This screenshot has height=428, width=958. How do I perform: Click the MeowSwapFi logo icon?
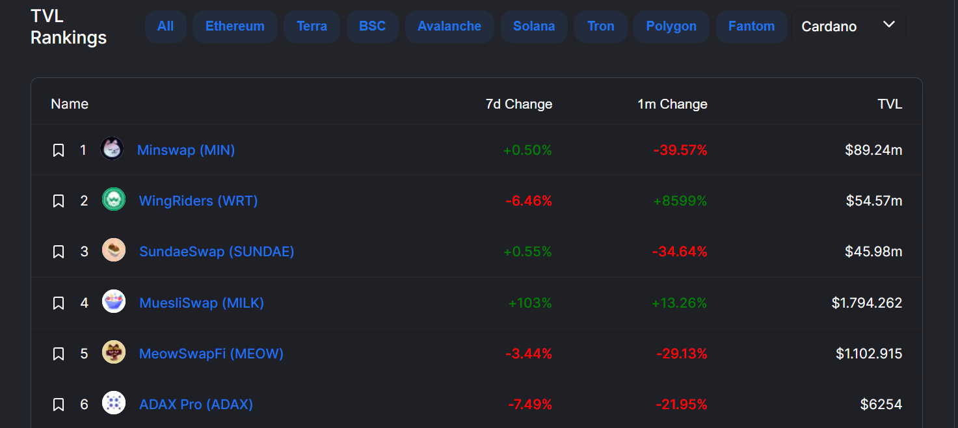[x=114, y=352]
